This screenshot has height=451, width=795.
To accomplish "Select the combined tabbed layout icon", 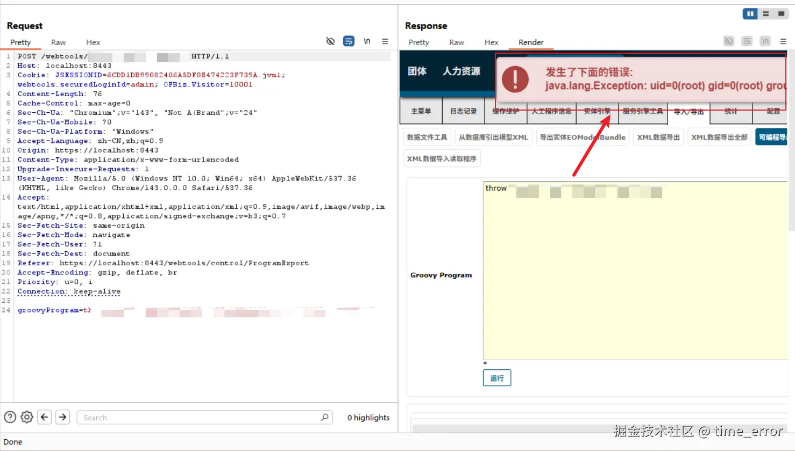I will 781,14.
